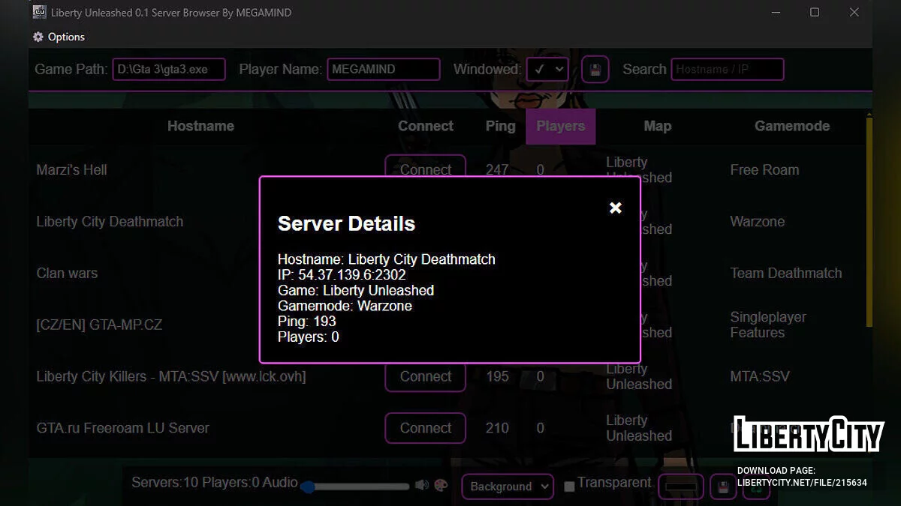Sort by Map column header
The image size is (901, 506).
point(657,126)
